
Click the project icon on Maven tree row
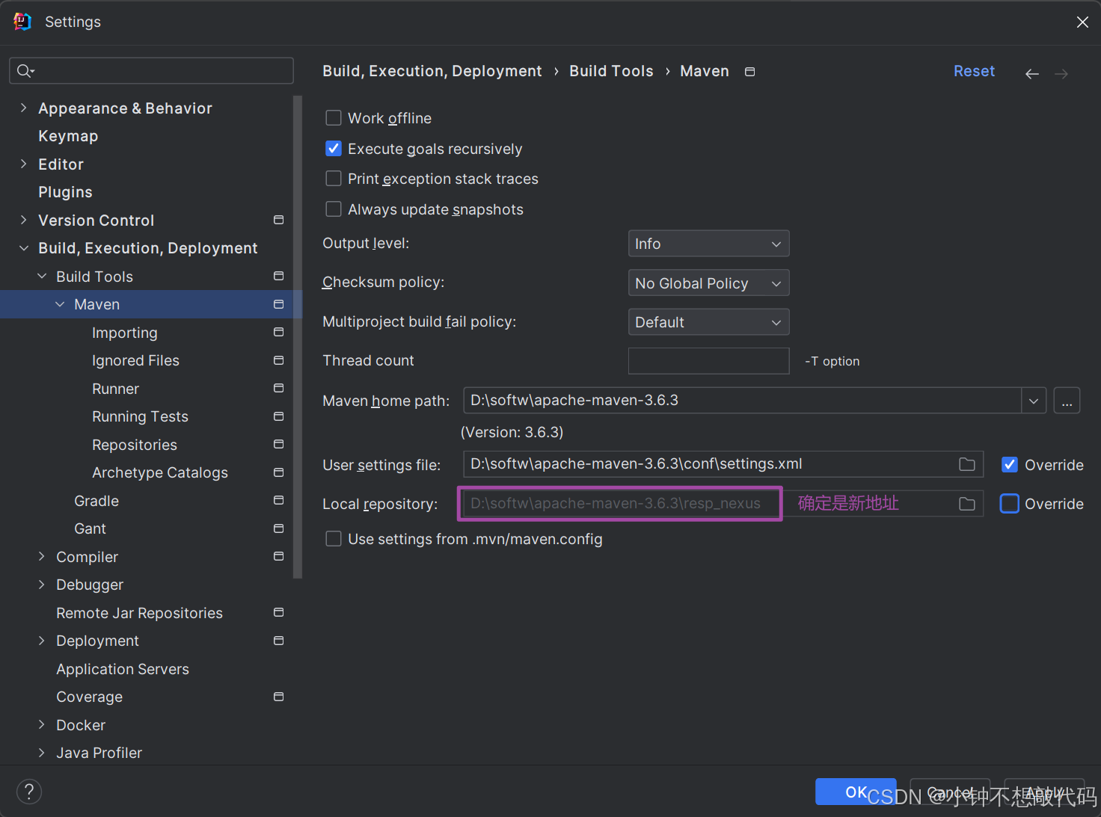coord(279,304)
